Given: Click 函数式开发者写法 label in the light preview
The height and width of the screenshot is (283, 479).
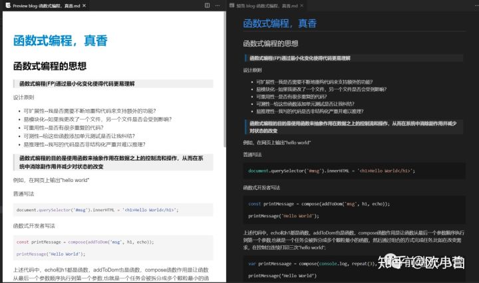Looking at the screenshot, I should click(x=34, y=226).
